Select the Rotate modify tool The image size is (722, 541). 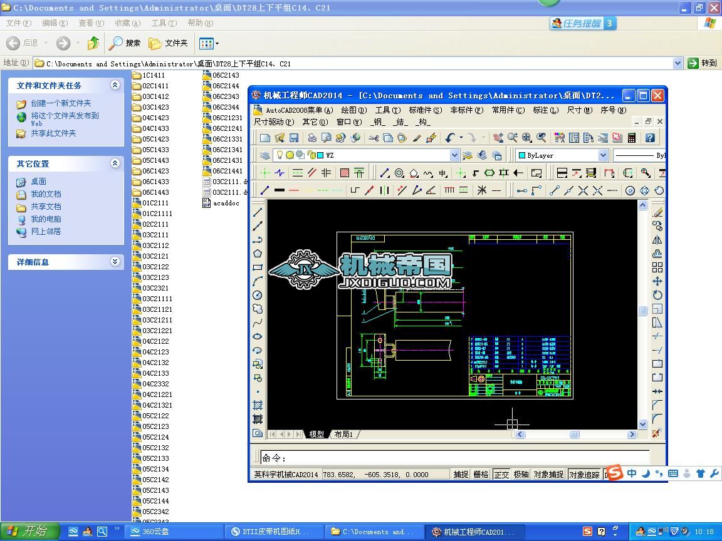pos(657,295)
